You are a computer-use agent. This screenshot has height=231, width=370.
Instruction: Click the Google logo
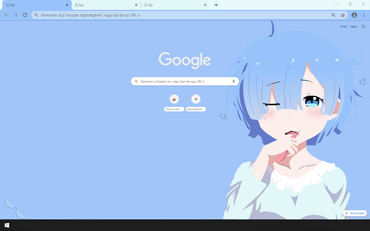184,60
